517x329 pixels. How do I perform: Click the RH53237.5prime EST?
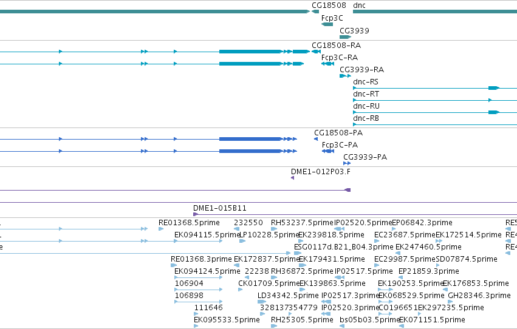[x=302, y=223]
